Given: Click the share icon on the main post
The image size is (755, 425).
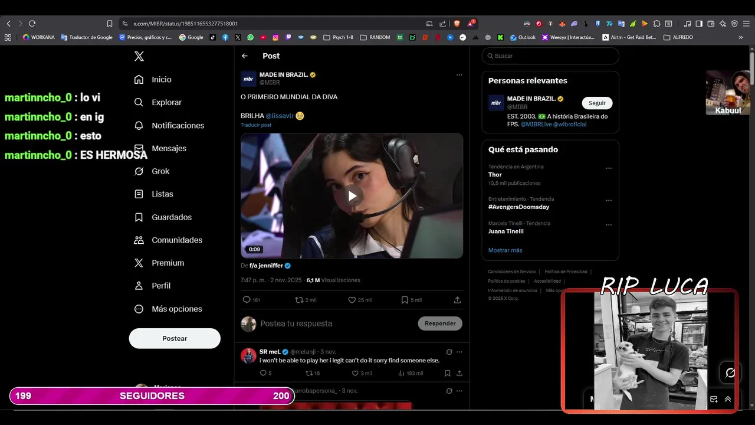Looking at the screenshot, I should click(457, 300).
